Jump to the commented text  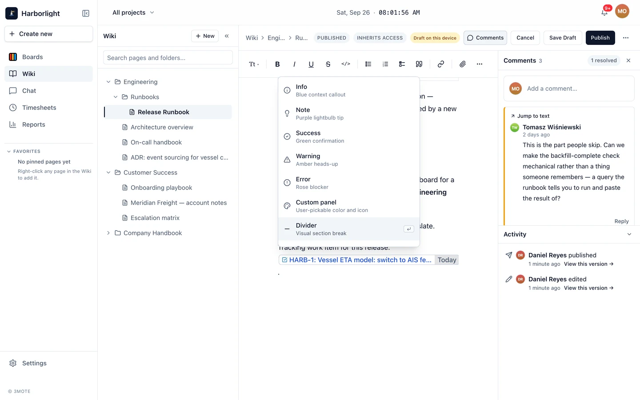(x=530, y=116)
